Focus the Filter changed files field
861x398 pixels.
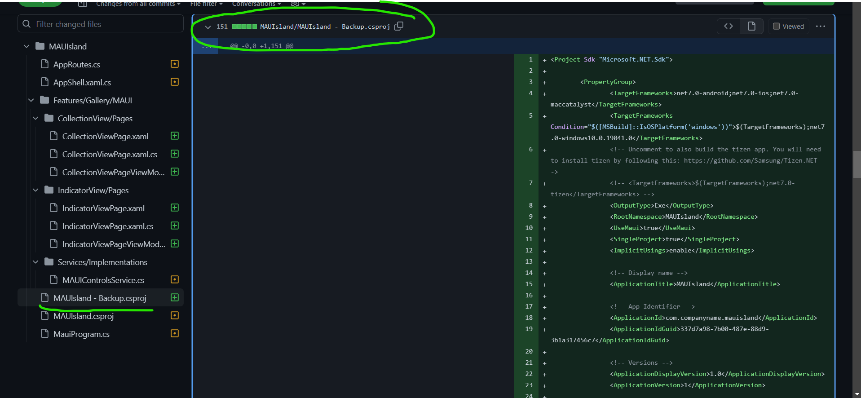click(x=101, y=24)
